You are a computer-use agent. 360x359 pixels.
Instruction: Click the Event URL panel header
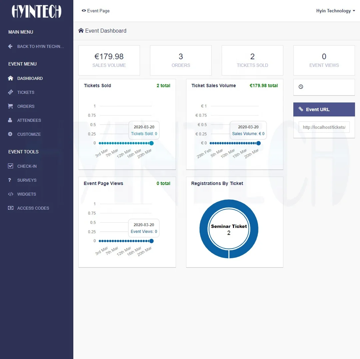point(324,109)
